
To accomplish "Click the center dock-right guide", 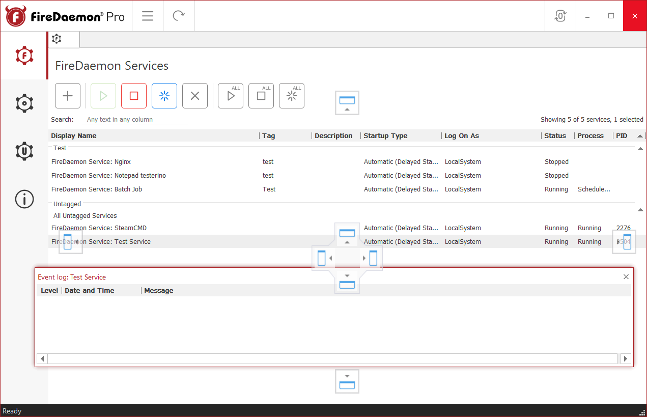I will pos(371,258).
